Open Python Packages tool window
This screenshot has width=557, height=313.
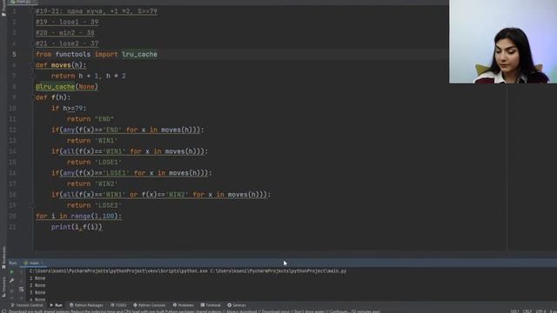pos(86,305)
